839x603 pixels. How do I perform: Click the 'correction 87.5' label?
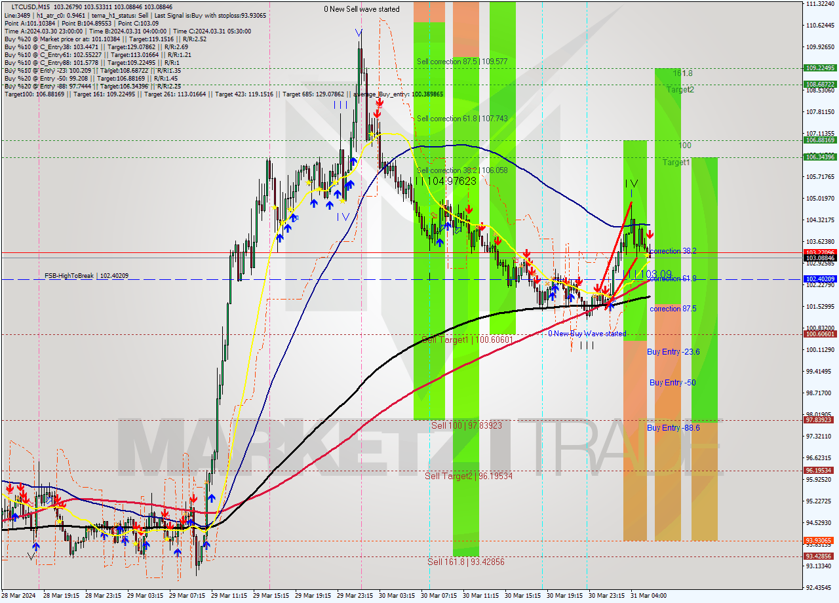673,309
